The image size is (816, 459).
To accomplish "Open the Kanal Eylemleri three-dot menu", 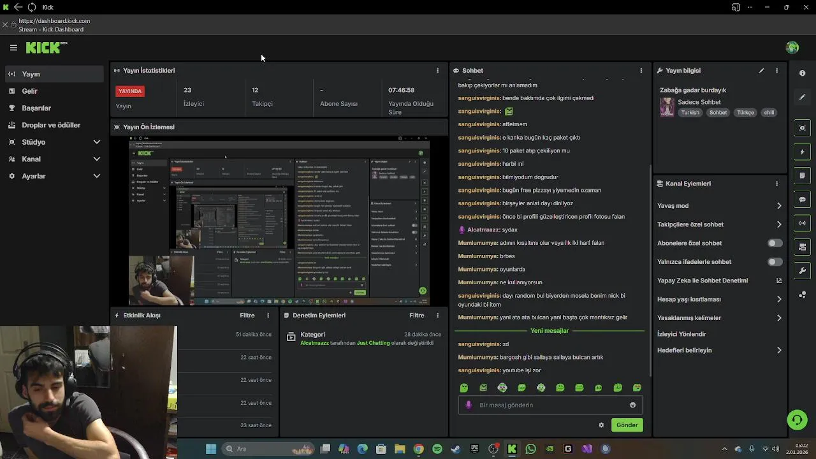I will tap(776, 184).
